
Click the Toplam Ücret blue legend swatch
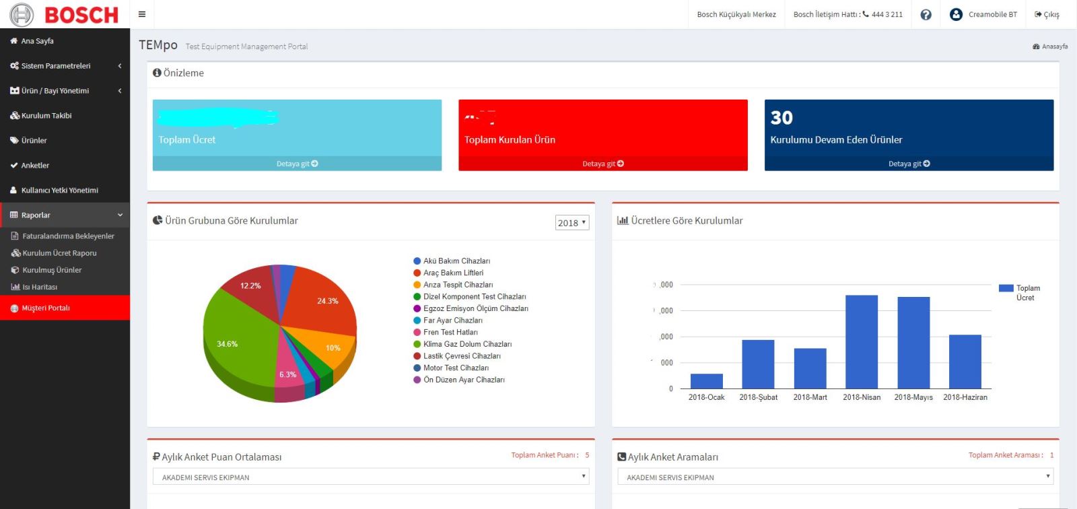(1006, 288)
